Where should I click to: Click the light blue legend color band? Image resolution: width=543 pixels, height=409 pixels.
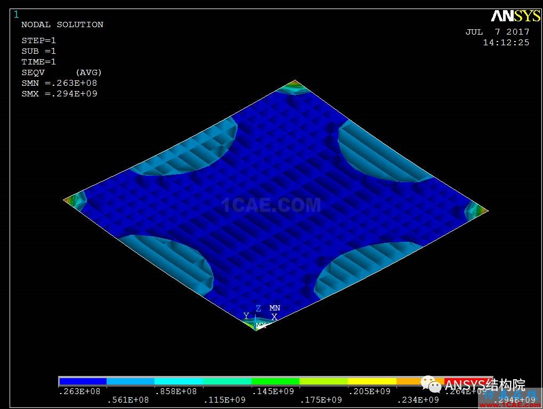click(x=131, y=381)
